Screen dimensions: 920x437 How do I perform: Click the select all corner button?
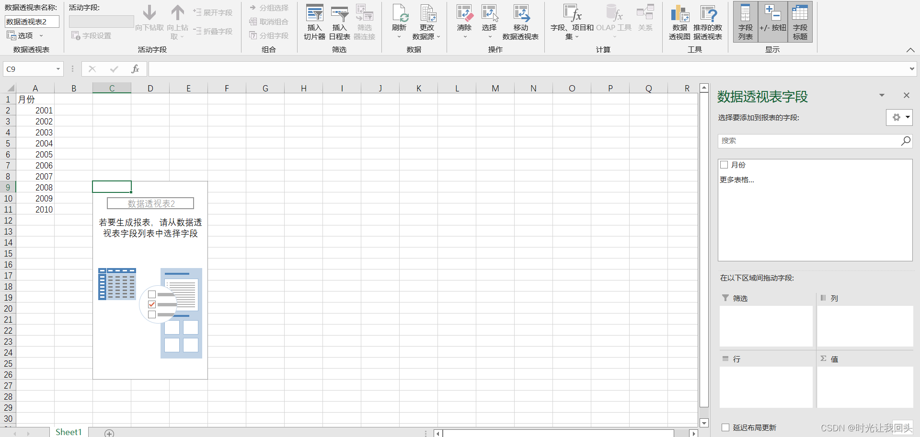tap(8, 88)
